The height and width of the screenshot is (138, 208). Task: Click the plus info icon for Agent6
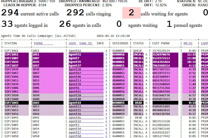106,88
